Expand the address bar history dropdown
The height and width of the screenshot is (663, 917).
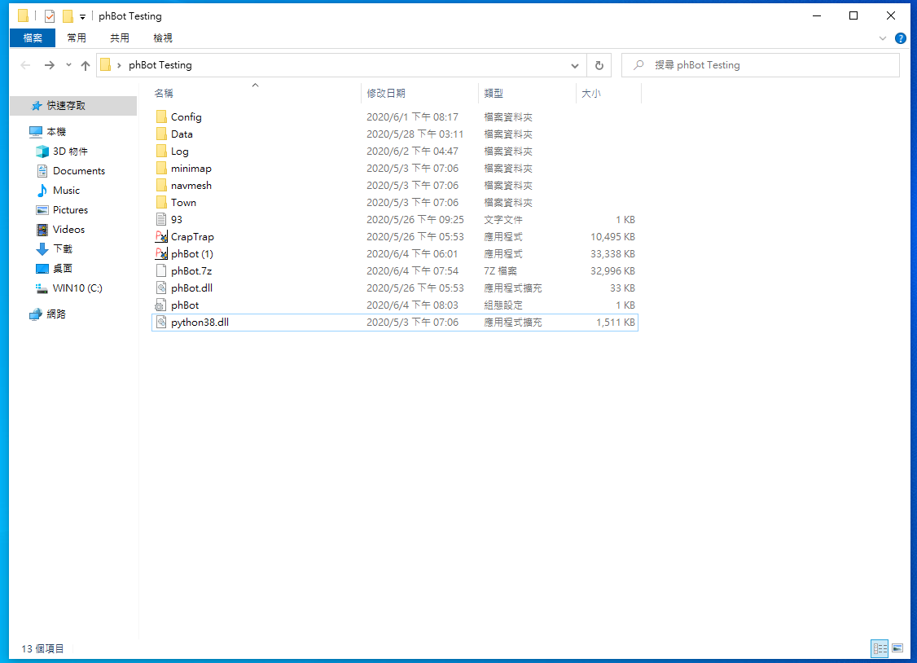(575, 65)
